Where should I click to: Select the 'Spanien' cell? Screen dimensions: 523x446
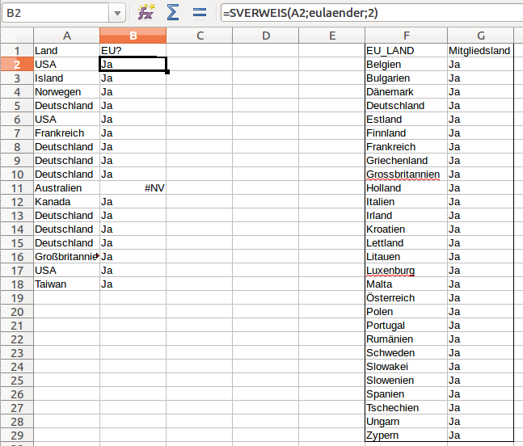[x=407, y=394]
